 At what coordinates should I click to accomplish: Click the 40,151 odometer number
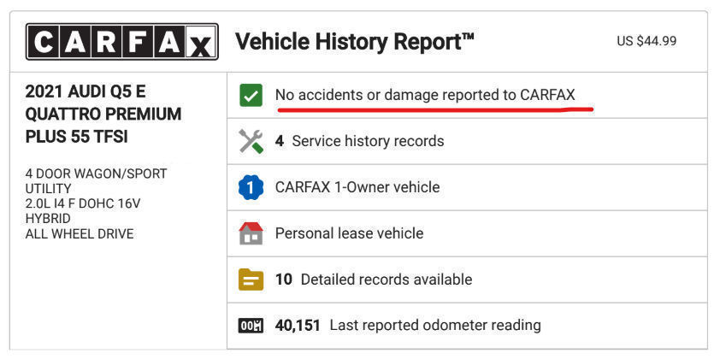point(297,326)
